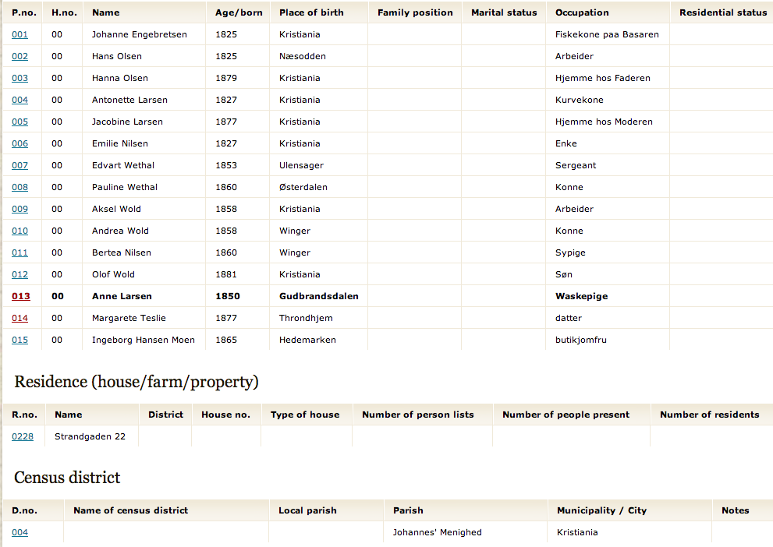Click the Type of house column header
This screenshot has height=547, width=773.
coord(305,415)
